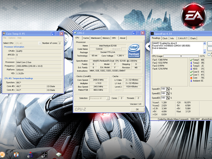The image size is (212, 159).
Task: Click the Number of cores field in Core Temp
Action: point(60,43)
